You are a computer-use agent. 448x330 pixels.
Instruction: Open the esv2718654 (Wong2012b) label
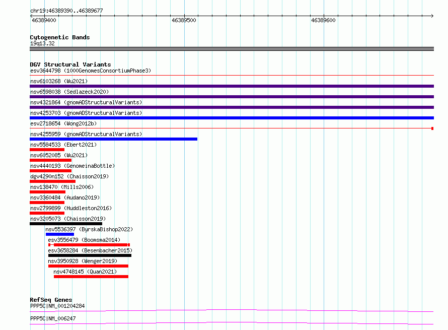(x=63, y=123)
